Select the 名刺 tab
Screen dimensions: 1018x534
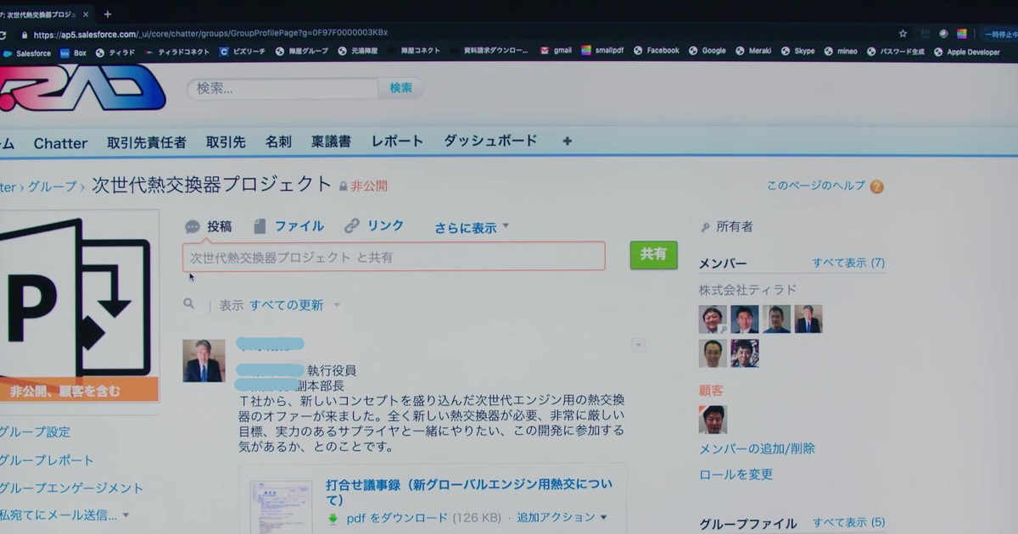tap(278, 142)
